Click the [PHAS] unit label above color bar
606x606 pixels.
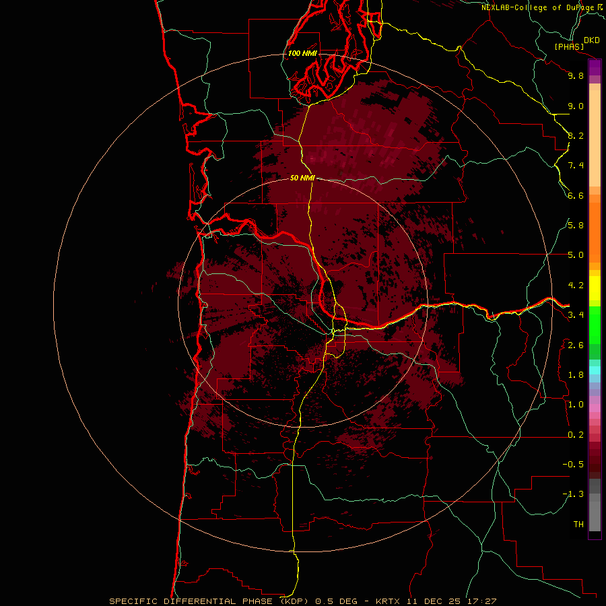pos(569,46)
